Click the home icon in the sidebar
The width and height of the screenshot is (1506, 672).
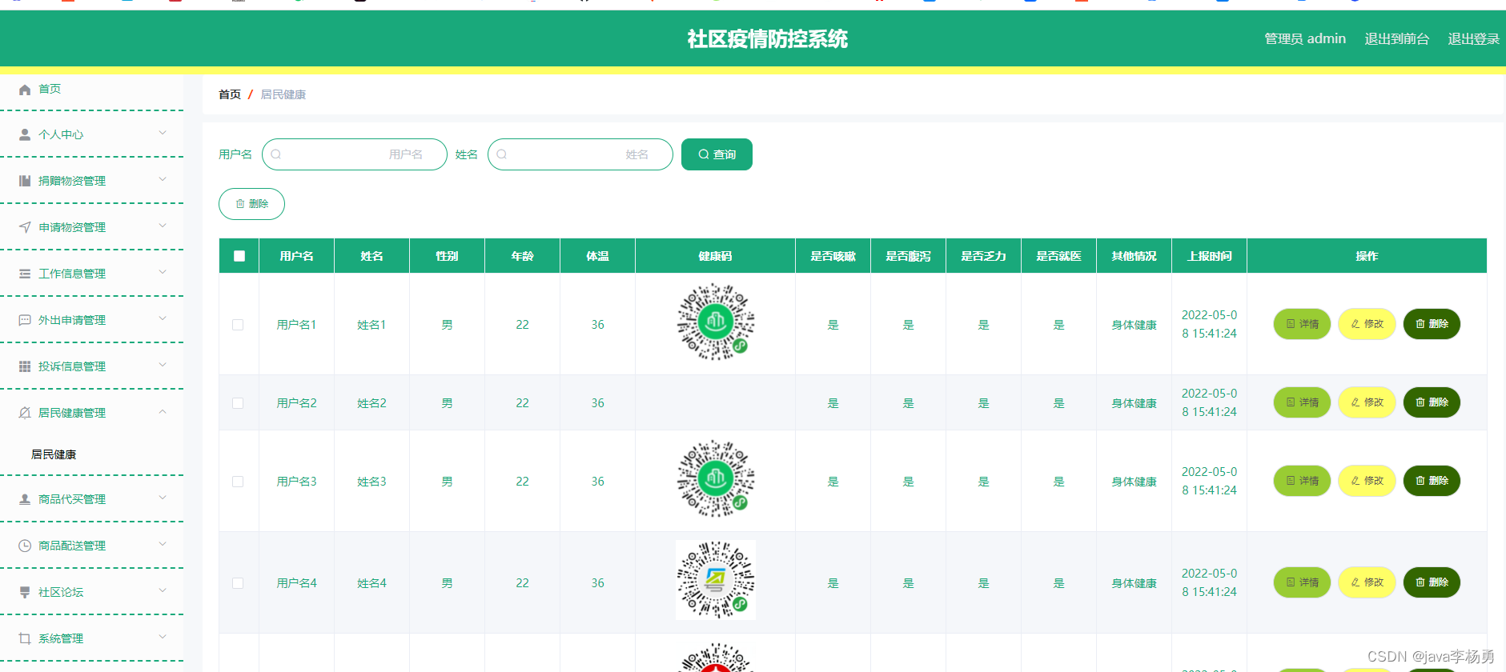25,90
